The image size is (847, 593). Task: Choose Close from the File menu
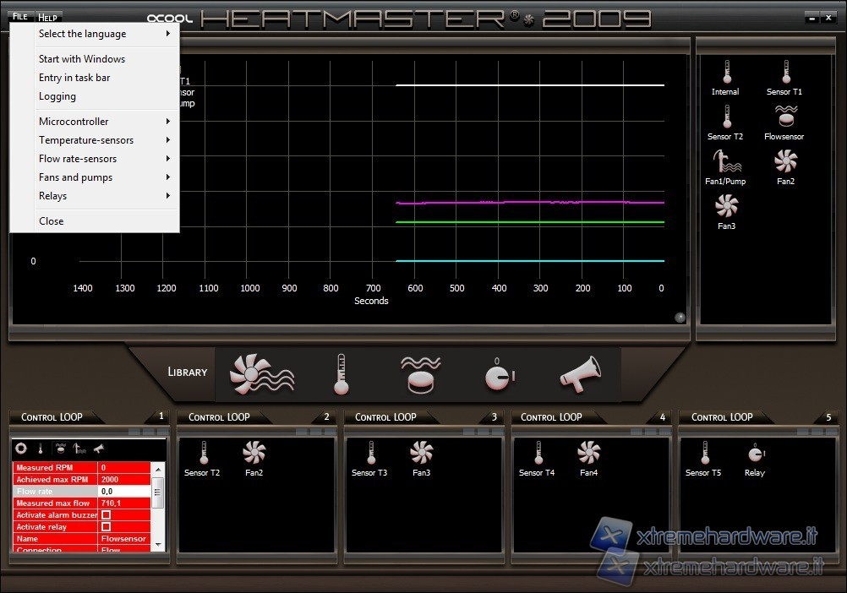[x=51, y=221]
